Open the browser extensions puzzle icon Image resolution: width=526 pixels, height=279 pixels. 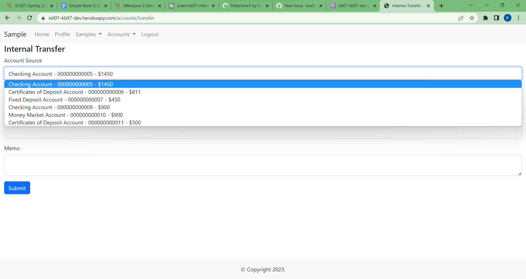click(x=486, y=18)
